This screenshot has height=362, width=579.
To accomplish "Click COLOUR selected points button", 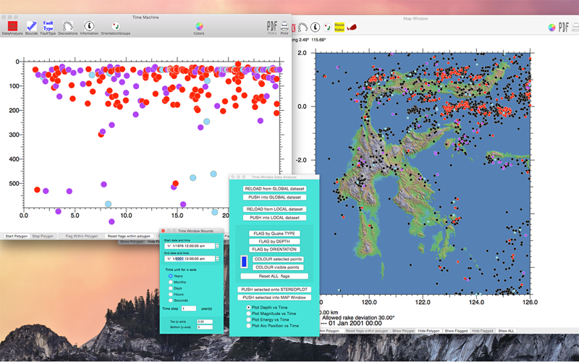I will click(278, 259).
